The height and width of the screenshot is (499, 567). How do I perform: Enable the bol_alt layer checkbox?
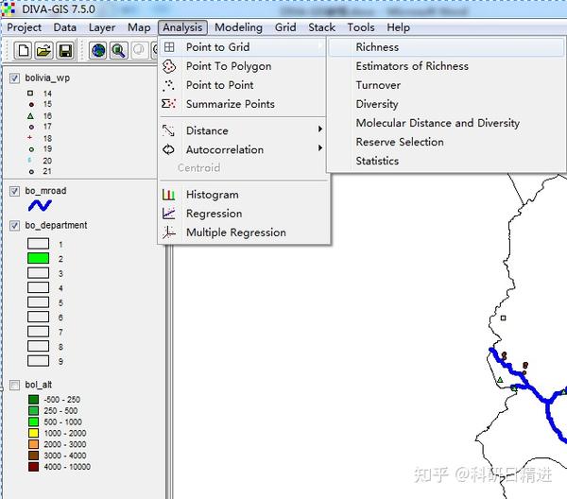[14, 385]
